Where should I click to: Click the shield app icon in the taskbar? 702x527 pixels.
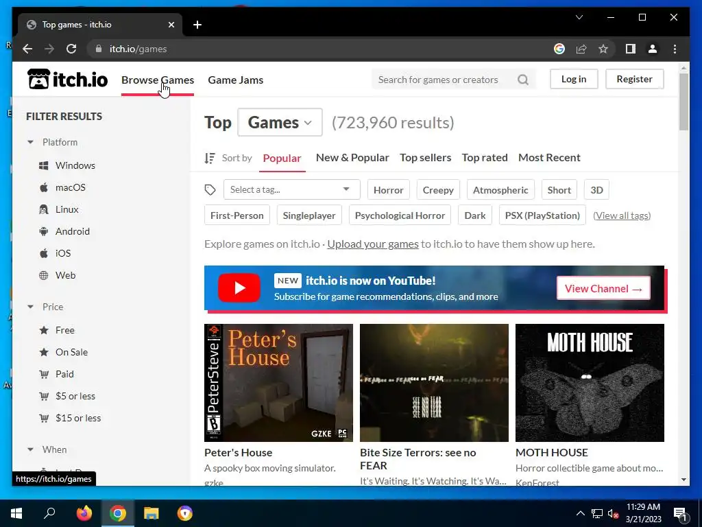coord(185,513)
